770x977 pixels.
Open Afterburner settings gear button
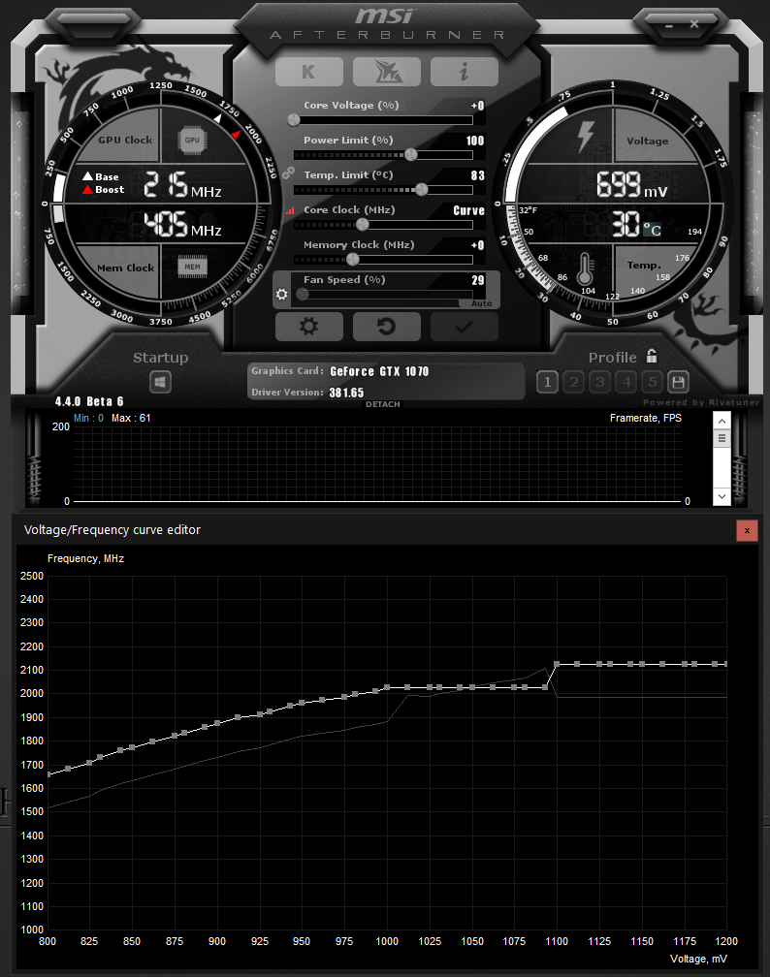pyautogui.click(x=308, y=326)
